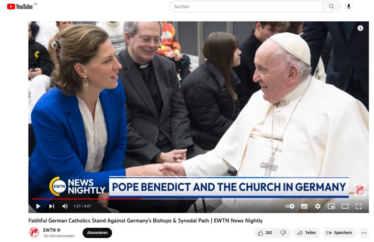374x242 pixels.
Task: Dislike the video with thumbs down
Action: point(283,233)
